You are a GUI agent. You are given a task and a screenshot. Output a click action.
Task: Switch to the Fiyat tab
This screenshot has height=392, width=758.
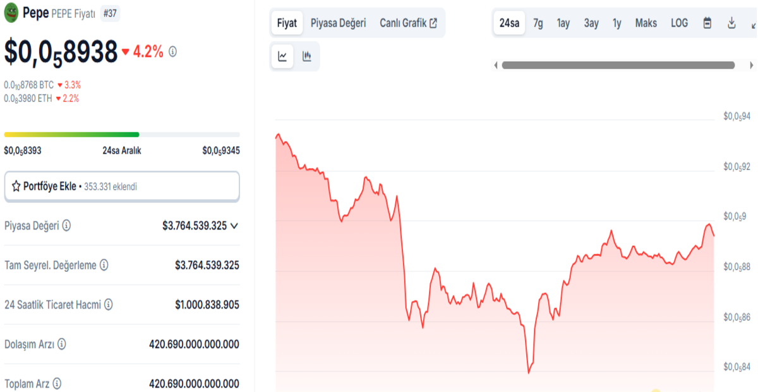coord(287,23)
